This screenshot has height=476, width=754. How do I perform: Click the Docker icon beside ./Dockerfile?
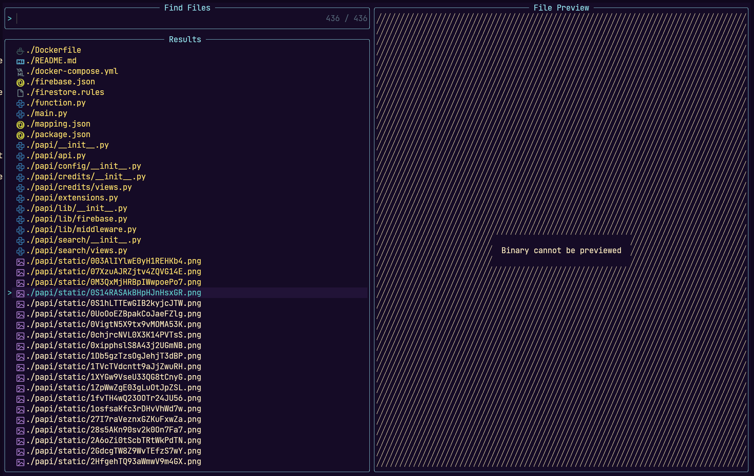click(20, 51)
